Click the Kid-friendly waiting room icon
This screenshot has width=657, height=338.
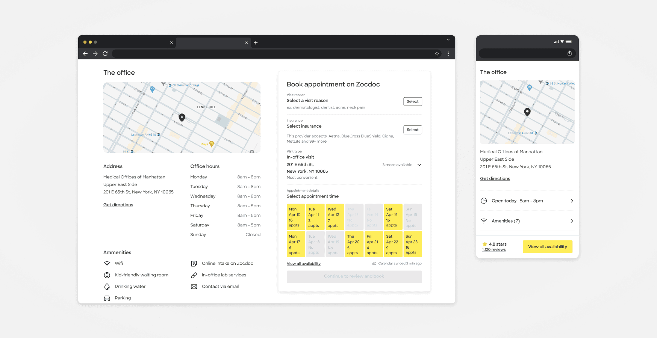point(107,275)
